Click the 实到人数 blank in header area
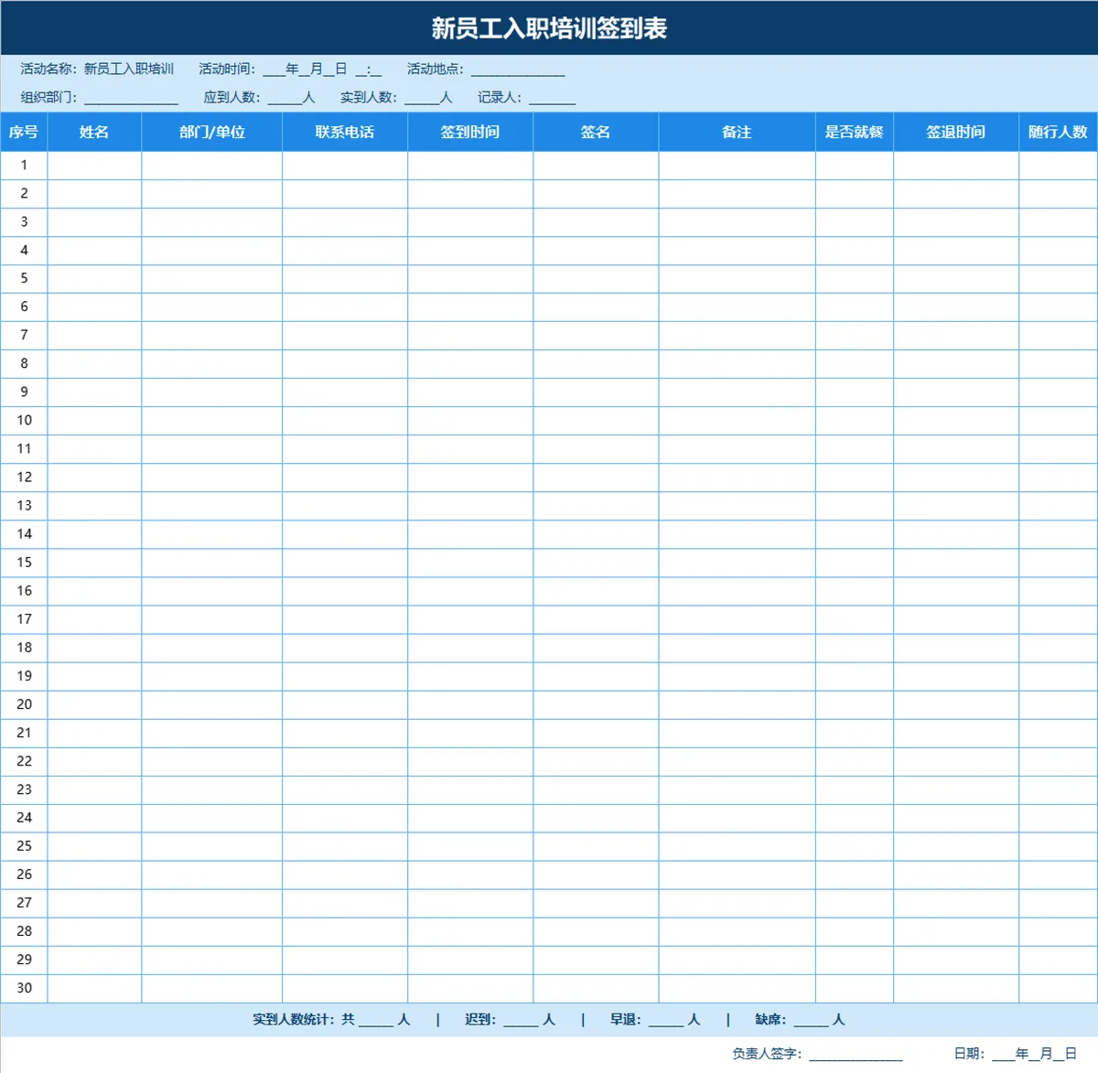This screenshot has height=1073, width=1098. pos(422,98)
